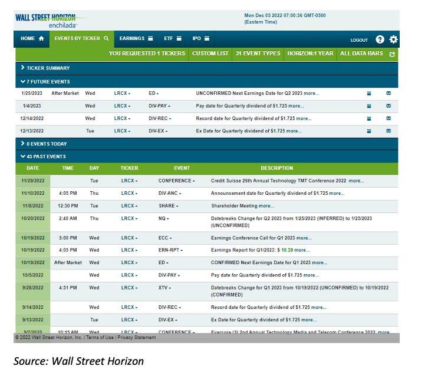Viewport: 428px width, 376px height.
Task: Open ED event dropdown in 1/25/2023 row
Action: click(153, 93)
